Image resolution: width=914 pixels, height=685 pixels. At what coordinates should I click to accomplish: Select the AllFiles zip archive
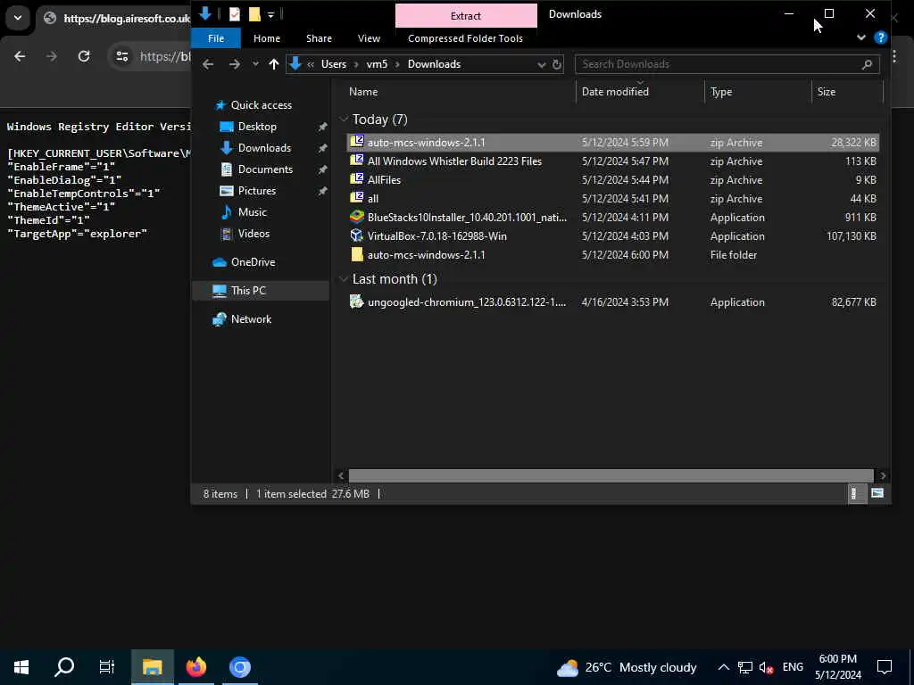(612, 180)
